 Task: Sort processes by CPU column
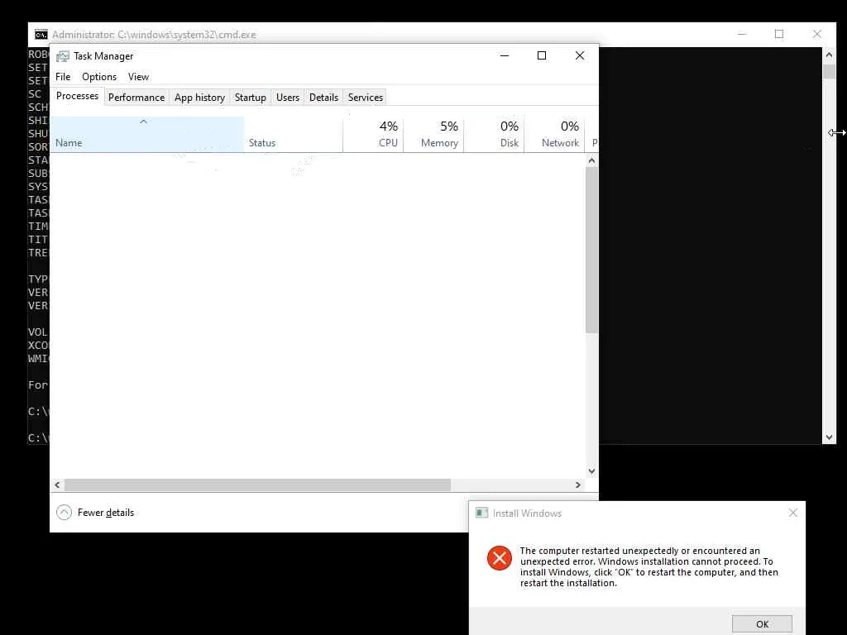[x=373, y=135]
